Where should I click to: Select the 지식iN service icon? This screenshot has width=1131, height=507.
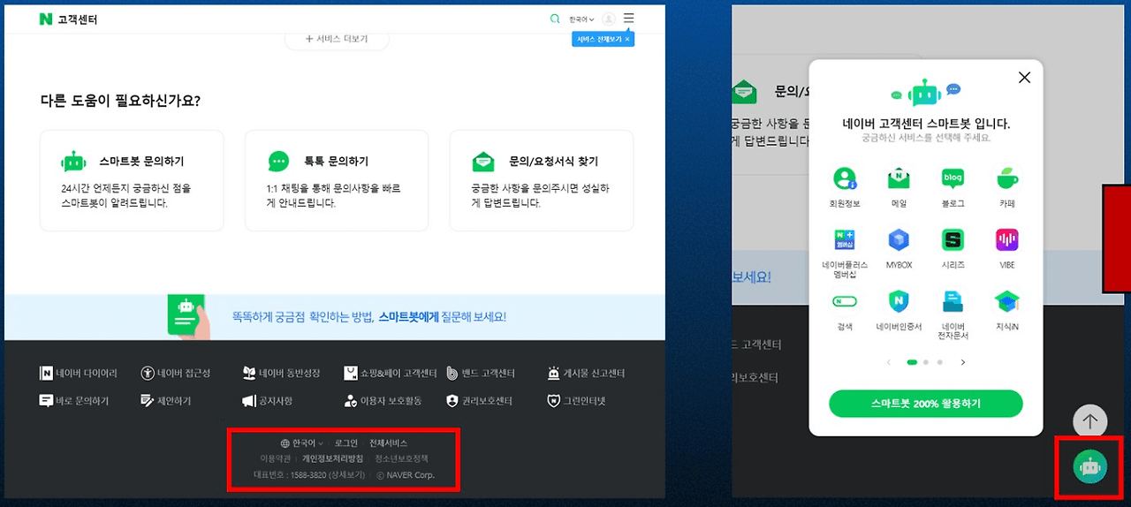(x=1006, y=311)
